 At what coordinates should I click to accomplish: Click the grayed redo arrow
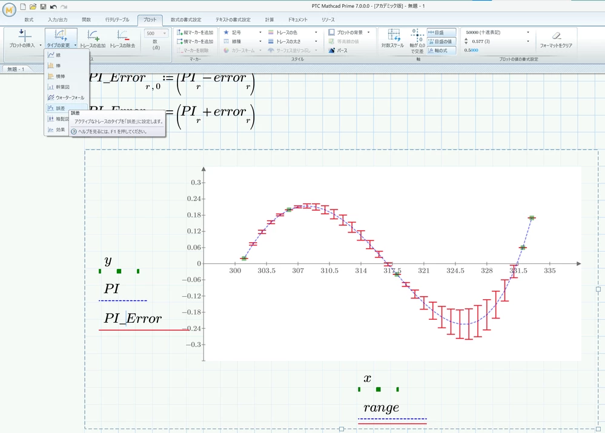(64, 7)
